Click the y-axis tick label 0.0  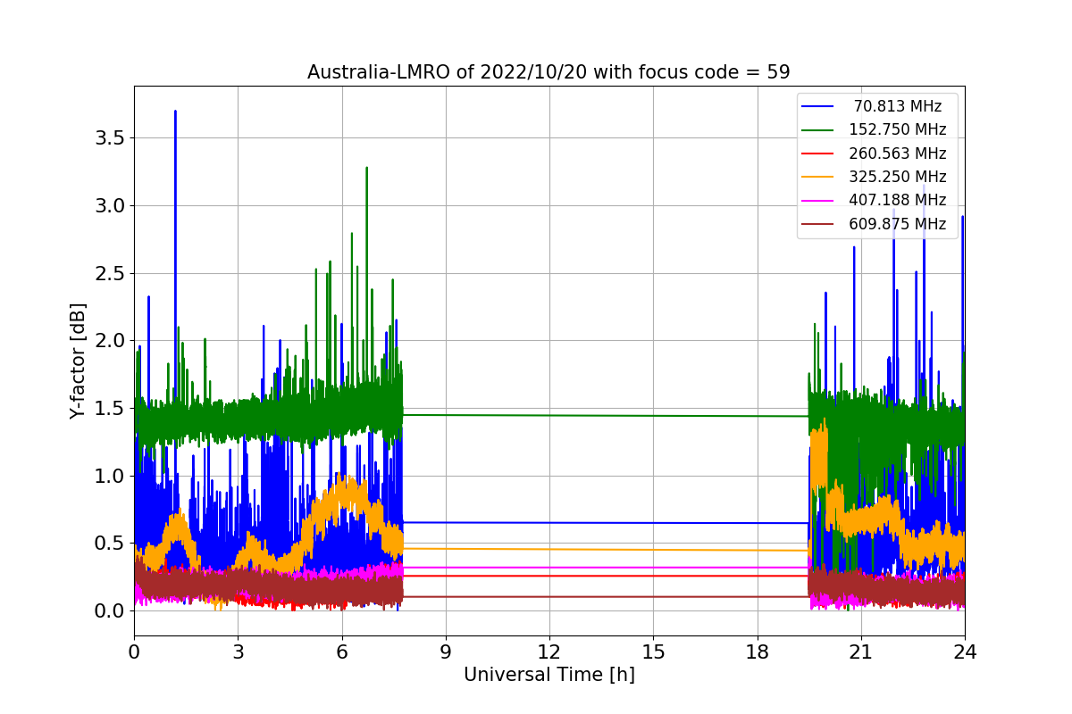(112, 611)
